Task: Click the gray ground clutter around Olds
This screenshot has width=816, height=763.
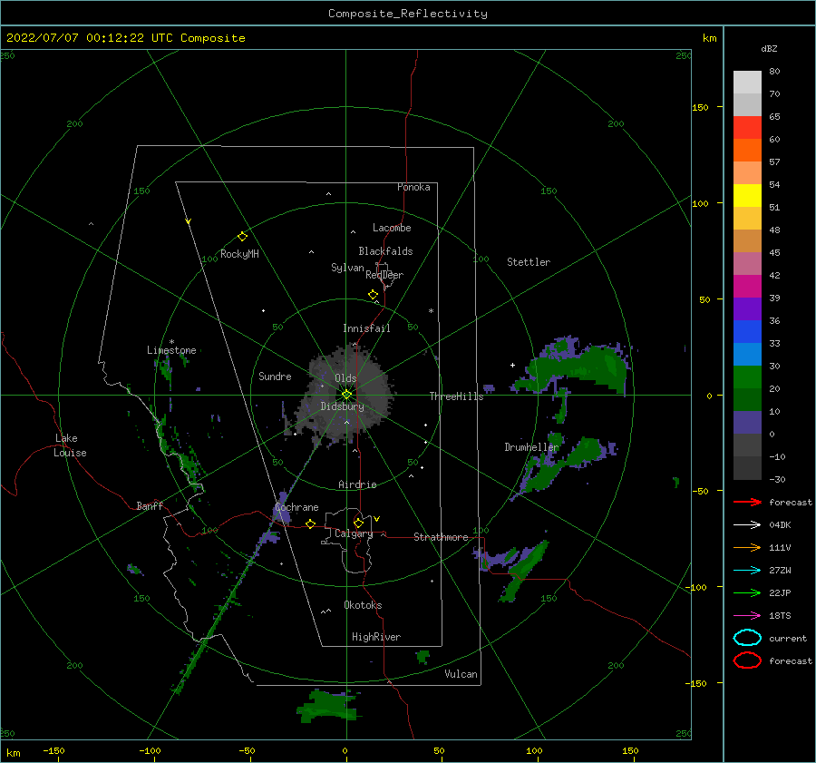Action: (x=344, y=393)
